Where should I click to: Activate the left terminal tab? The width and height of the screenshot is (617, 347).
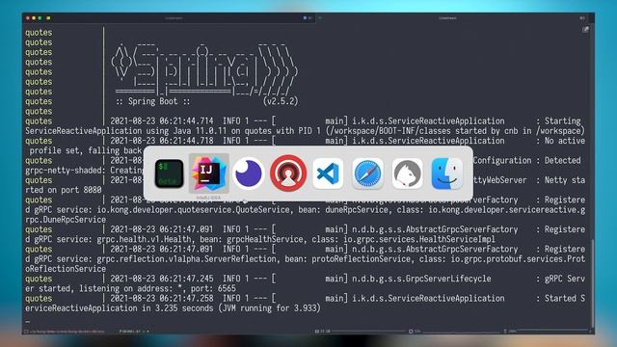[x=174, y=18]
